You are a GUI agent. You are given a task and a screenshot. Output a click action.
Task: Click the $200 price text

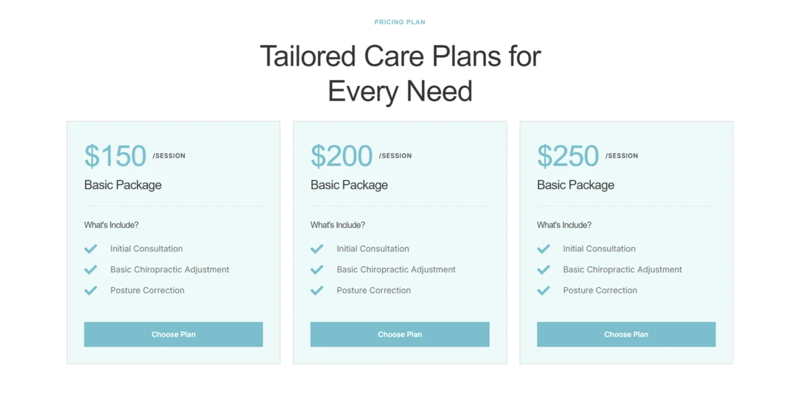(342, 156)
